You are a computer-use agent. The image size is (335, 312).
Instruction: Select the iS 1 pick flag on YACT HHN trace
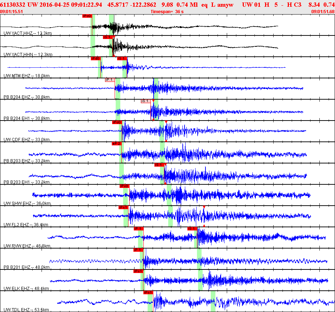pos(108,37)
